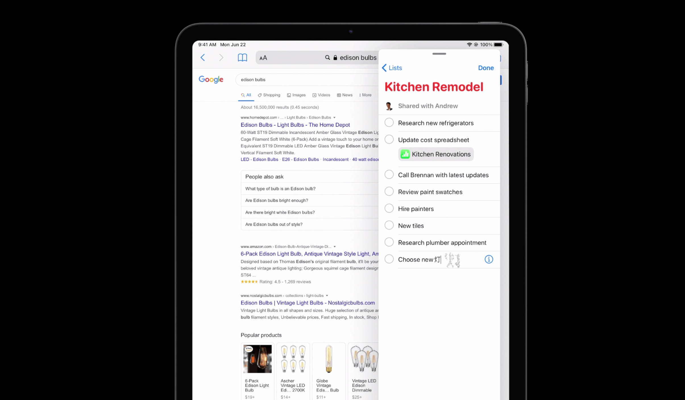Image resolution: width=685 pixels, height=400 pixels.
Task: Check off Call Brennan with latest updates
Action: click(x=389, y=175)
